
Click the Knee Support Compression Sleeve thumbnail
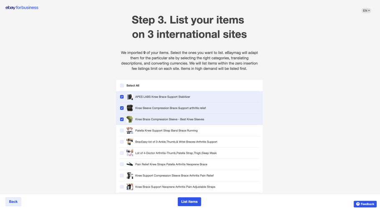(129, 176)
